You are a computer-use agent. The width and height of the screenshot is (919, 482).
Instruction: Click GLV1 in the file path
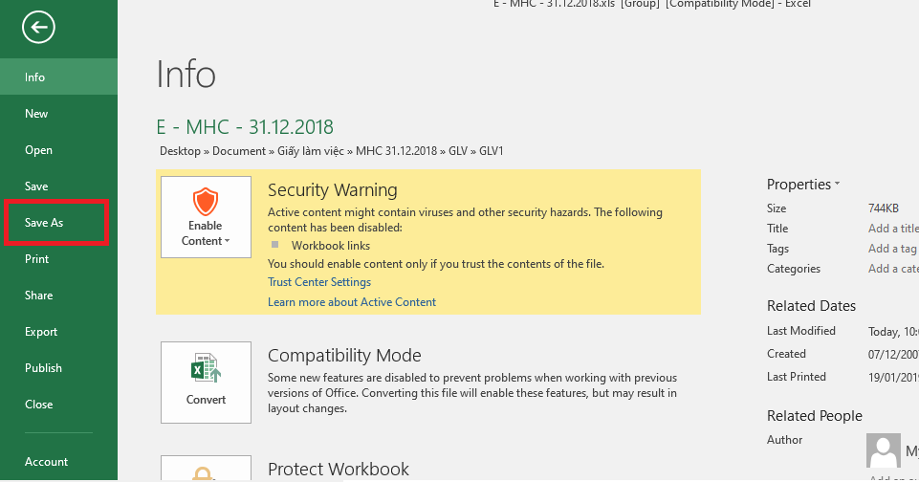pyautogui.click(x=491, y=151)
